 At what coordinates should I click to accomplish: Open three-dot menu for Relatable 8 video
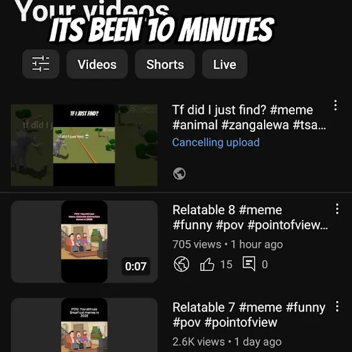[x=337, y=209]
